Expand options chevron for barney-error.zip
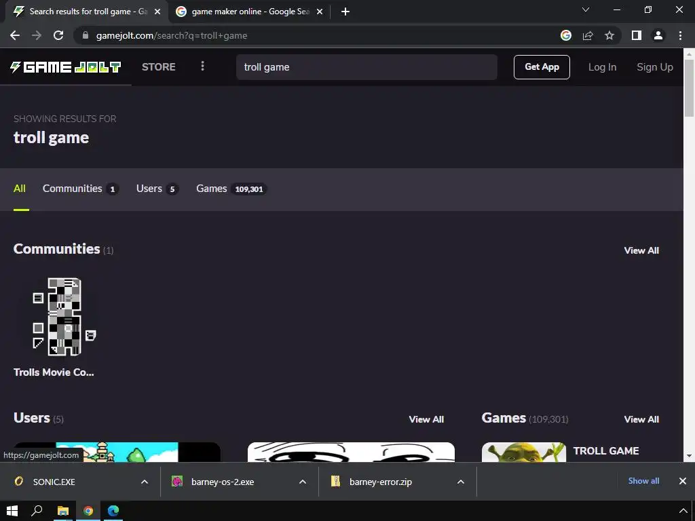Image resolution: width=695 pixels, height=521 pixels. (x=461, y=482)
